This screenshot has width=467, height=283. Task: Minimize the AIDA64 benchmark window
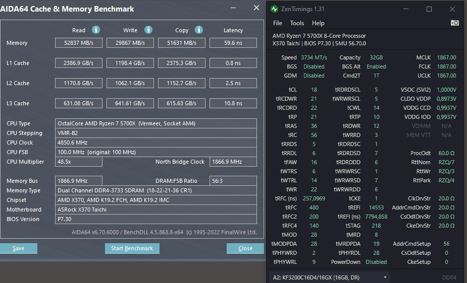pos(233,8)
